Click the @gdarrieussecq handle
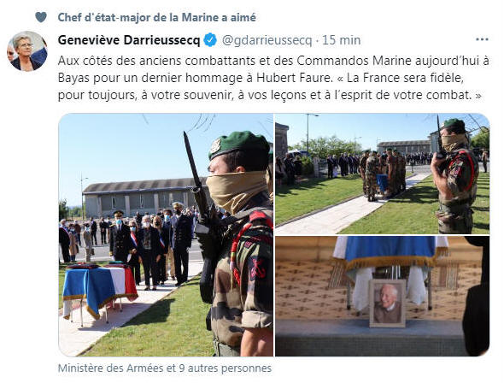Image resolution: width=504 pixels, height=383 pixels. pos(267,40)
